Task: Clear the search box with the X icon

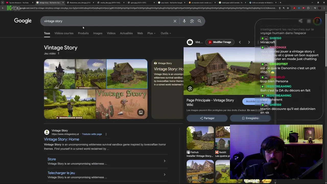Action: (175, 21)
